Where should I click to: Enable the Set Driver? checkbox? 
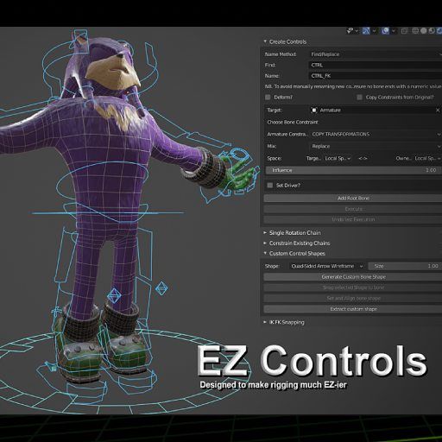pyautogui.click(x=270, y=186)
